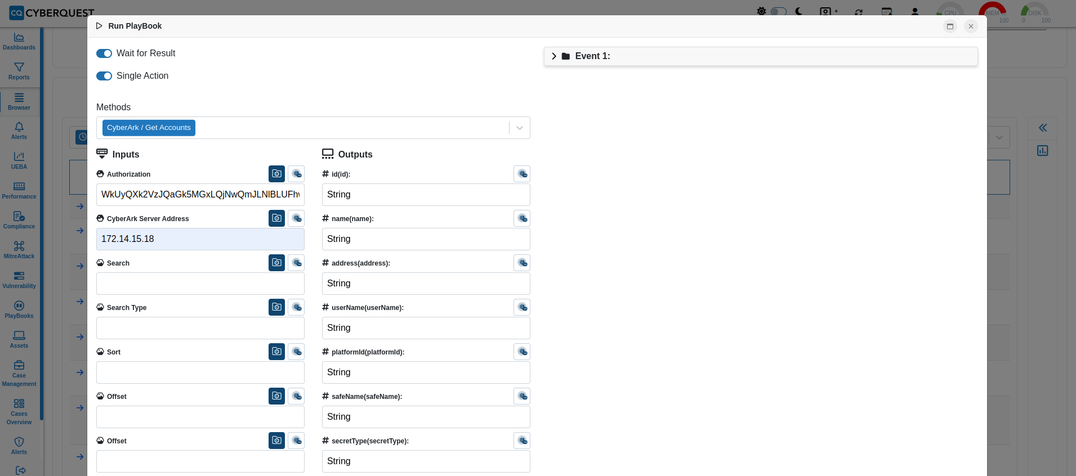This screenshot has height=476, width=1076.
Task: Maximize the Run PlayBook dialog
Action: point(950,26)
